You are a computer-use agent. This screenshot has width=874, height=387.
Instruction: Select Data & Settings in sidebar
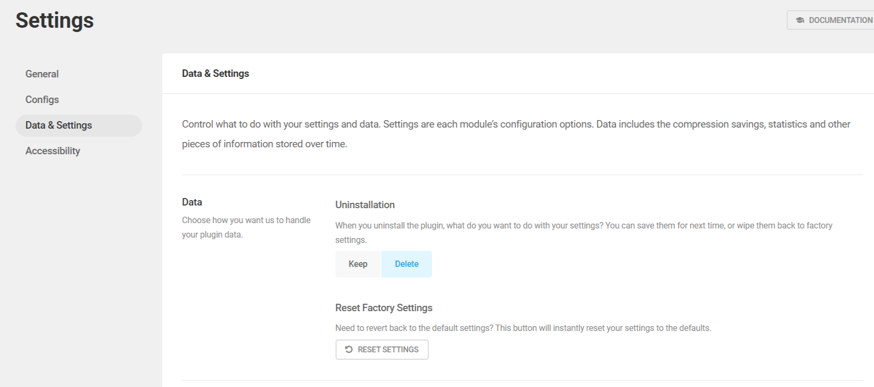click(79, 125)
